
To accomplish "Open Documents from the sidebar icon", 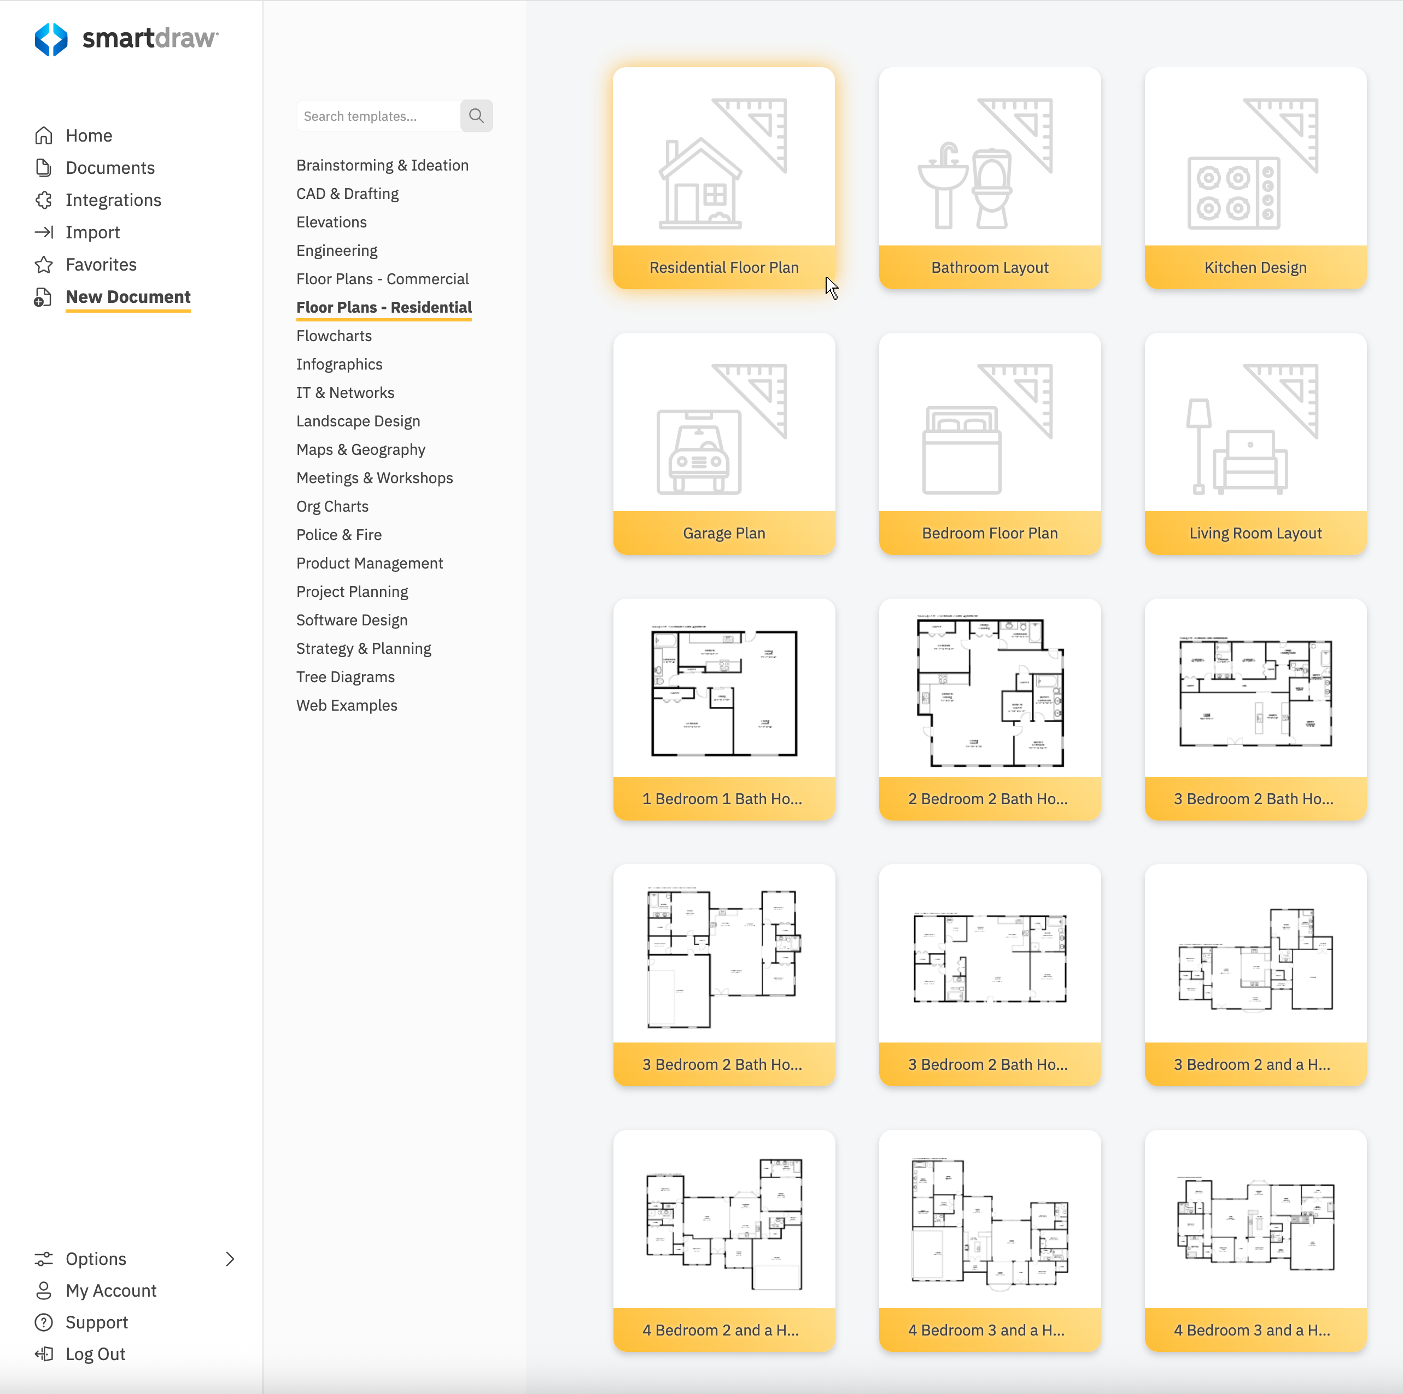I will click(44, 167).
